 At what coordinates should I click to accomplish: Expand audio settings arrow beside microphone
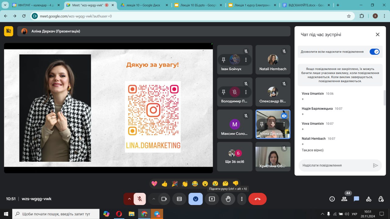click(129, 199)
